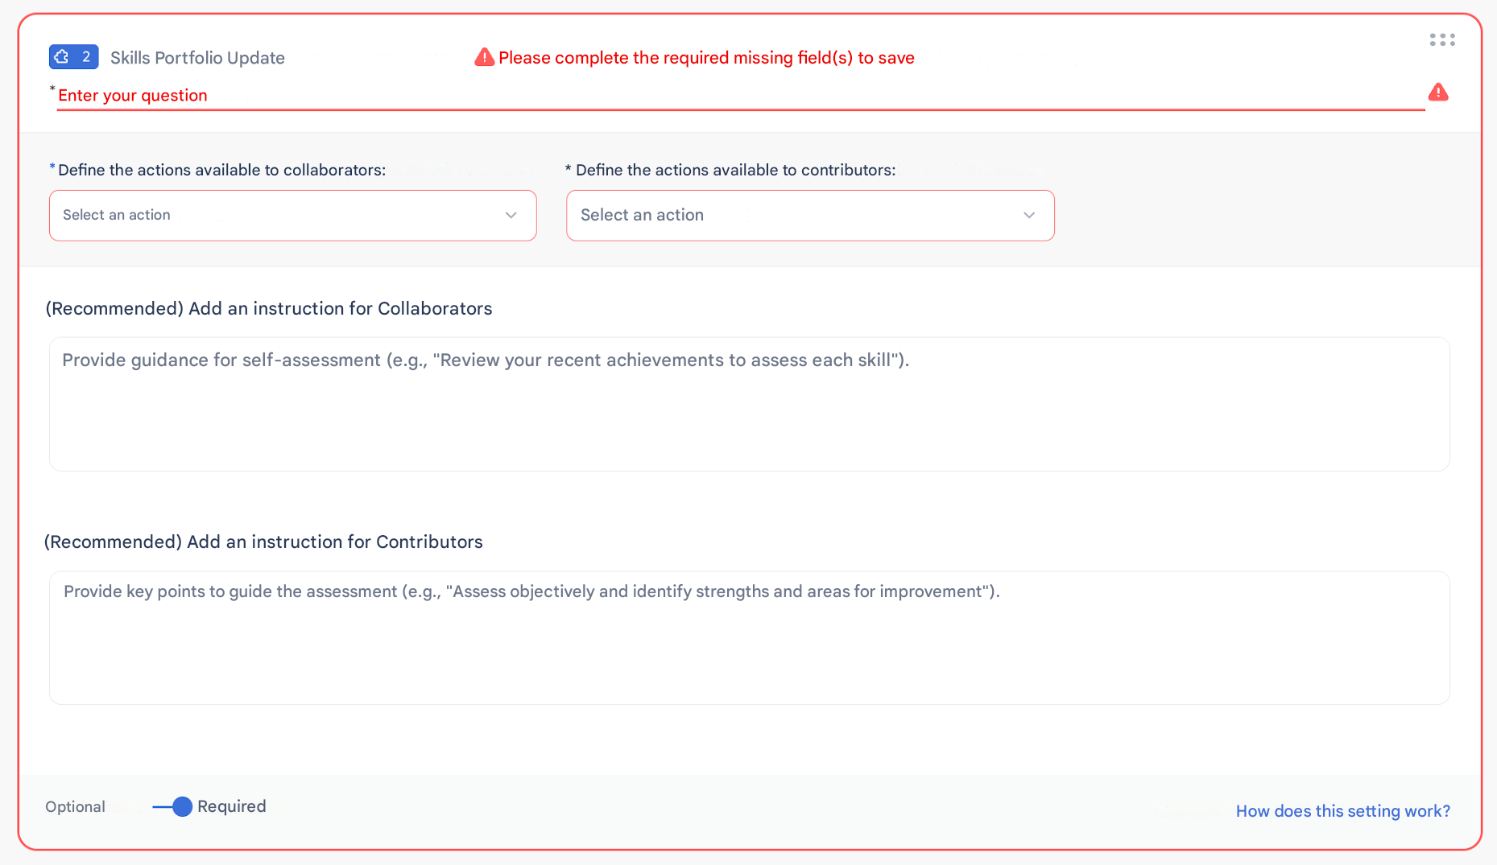The width and height of the screenshot is (1497, 865).
Task: Click the 'Add an instruction for Collaborators' heading
Action: [269, 309]
